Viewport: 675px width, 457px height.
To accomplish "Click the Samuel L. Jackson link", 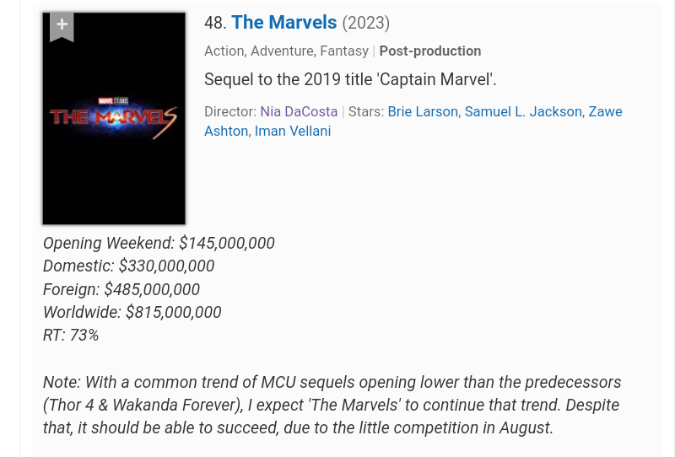I will pos(523,111).
